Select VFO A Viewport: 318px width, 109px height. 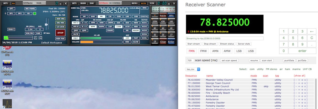(76, 23)
